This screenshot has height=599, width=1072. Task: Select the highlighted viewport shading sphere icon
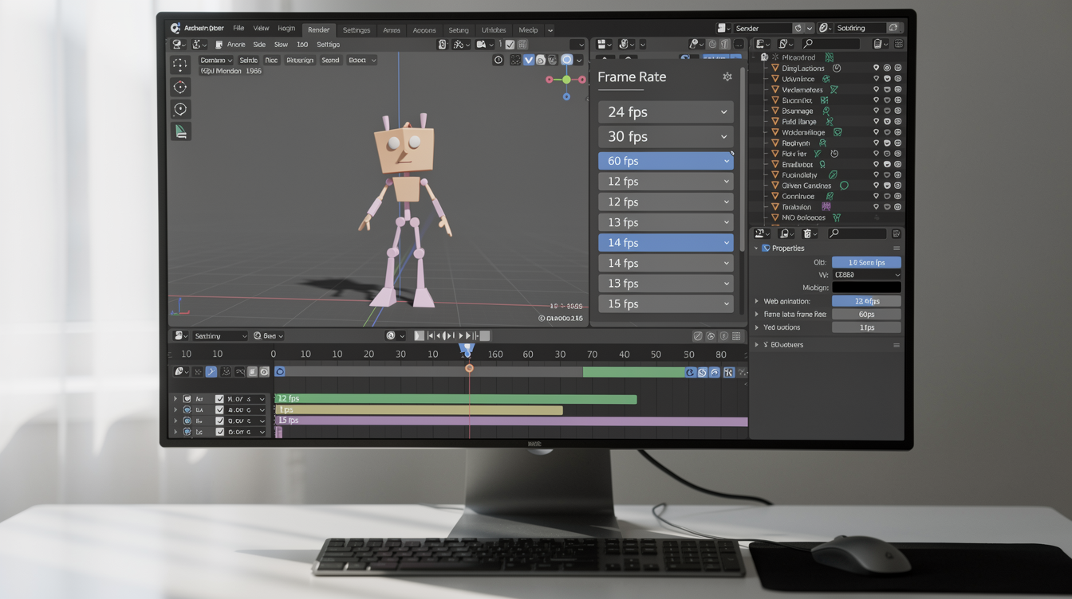click(566, 60)
